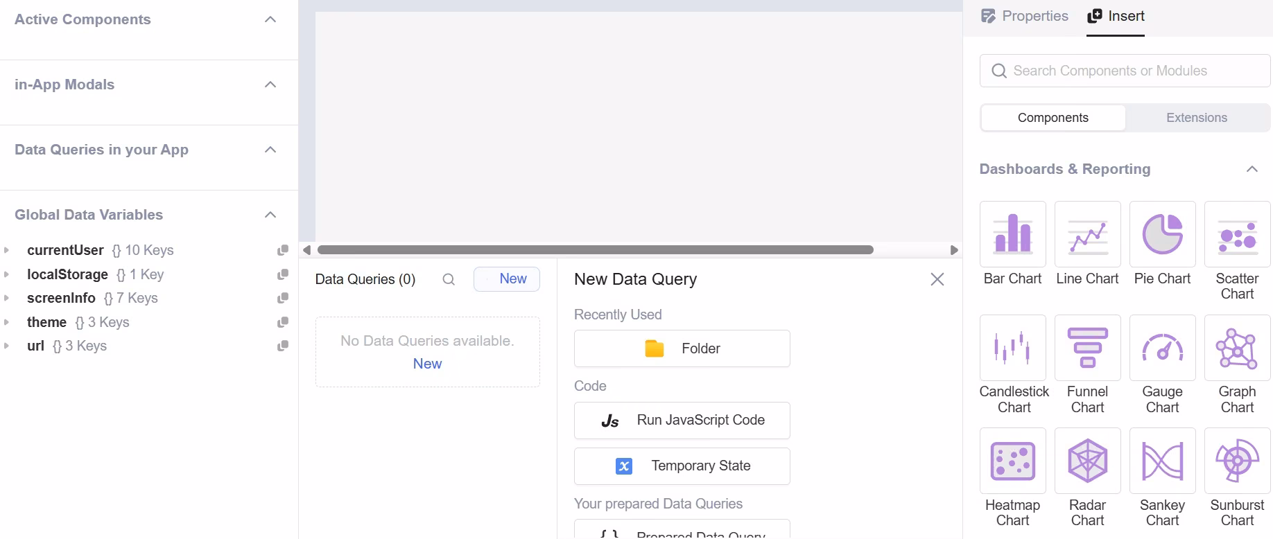The width and height of the screenshot is (1273, 539).
Task: Copy the theme variable value
Action: click(x=283, y=322)
